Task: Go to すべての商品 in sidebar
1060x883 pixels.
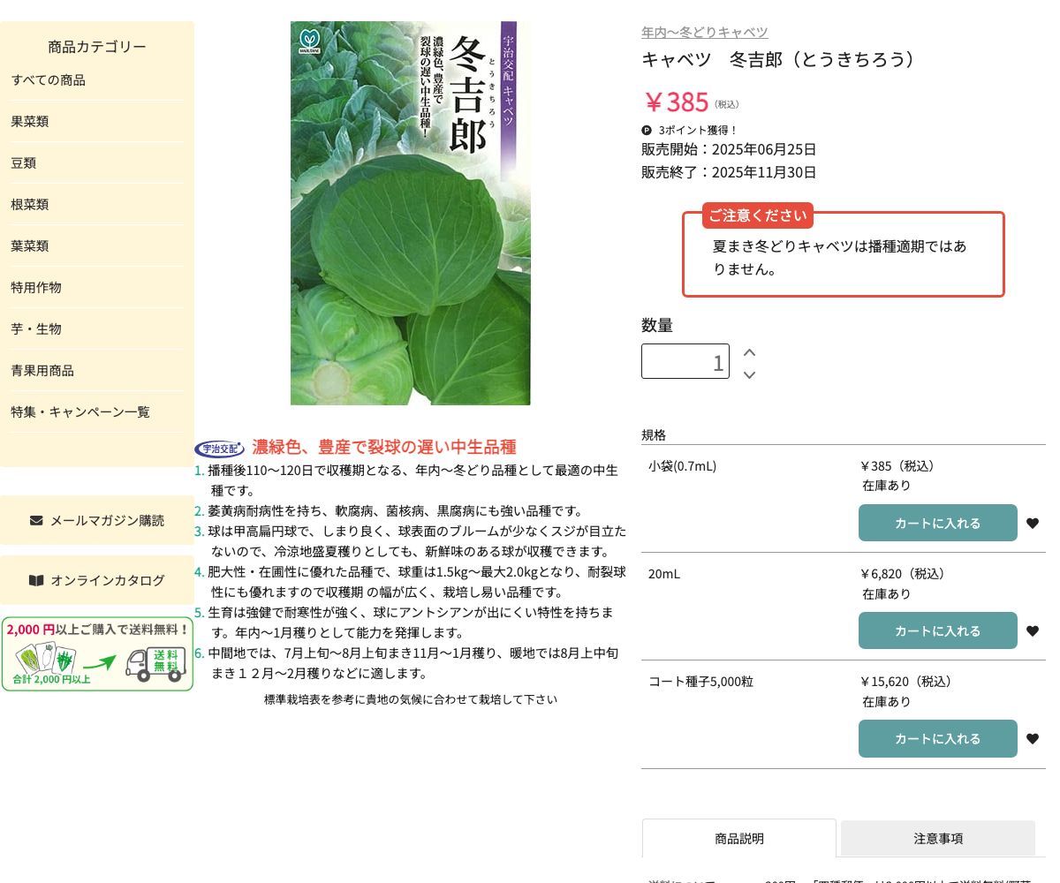Action: (x=49, y=80)
